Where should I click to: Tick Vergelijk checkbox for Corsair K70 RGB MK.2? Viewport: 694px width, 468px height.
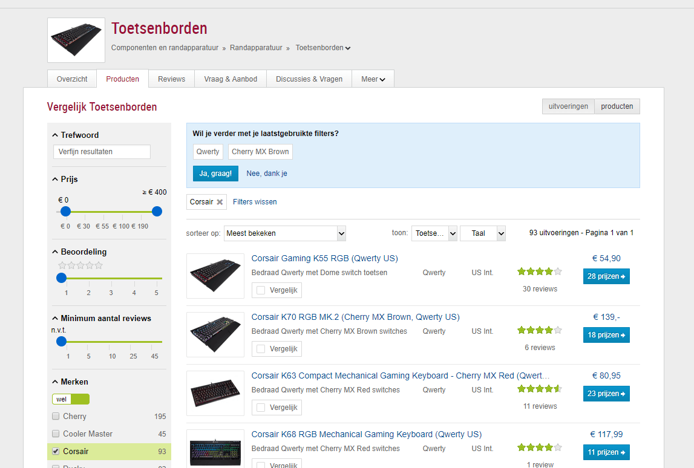click(261, 349)
